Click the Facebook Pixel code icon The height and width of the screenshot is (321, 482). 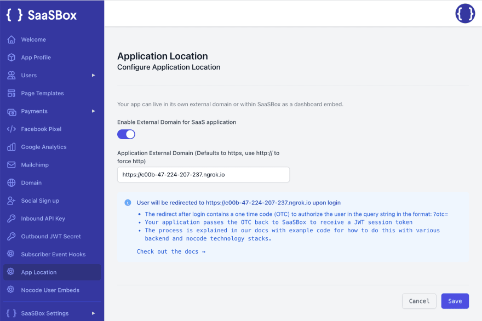[x=12, y=129]
